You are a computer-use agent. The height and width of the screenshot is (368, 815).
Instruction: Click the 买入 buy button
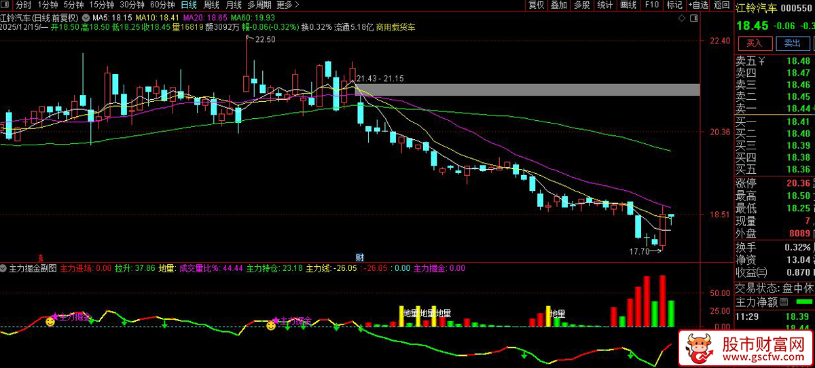click(x=755, y=43)
